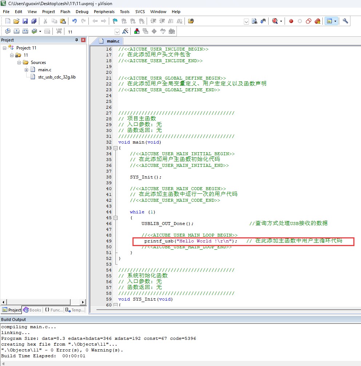Collapse the Sources group

click(x=19, y=63)
